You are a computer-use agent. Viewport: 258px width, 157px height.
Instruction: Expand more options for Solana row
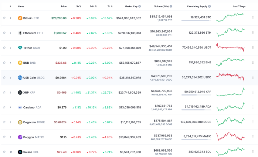click(253, 152)
